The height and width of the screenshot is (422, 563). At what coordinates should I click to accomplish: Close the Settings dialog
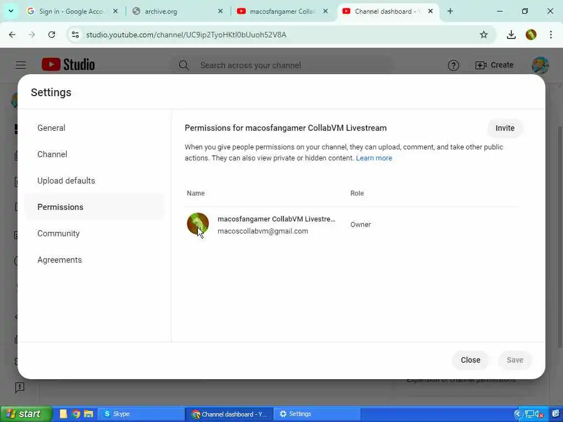[471, 360]
